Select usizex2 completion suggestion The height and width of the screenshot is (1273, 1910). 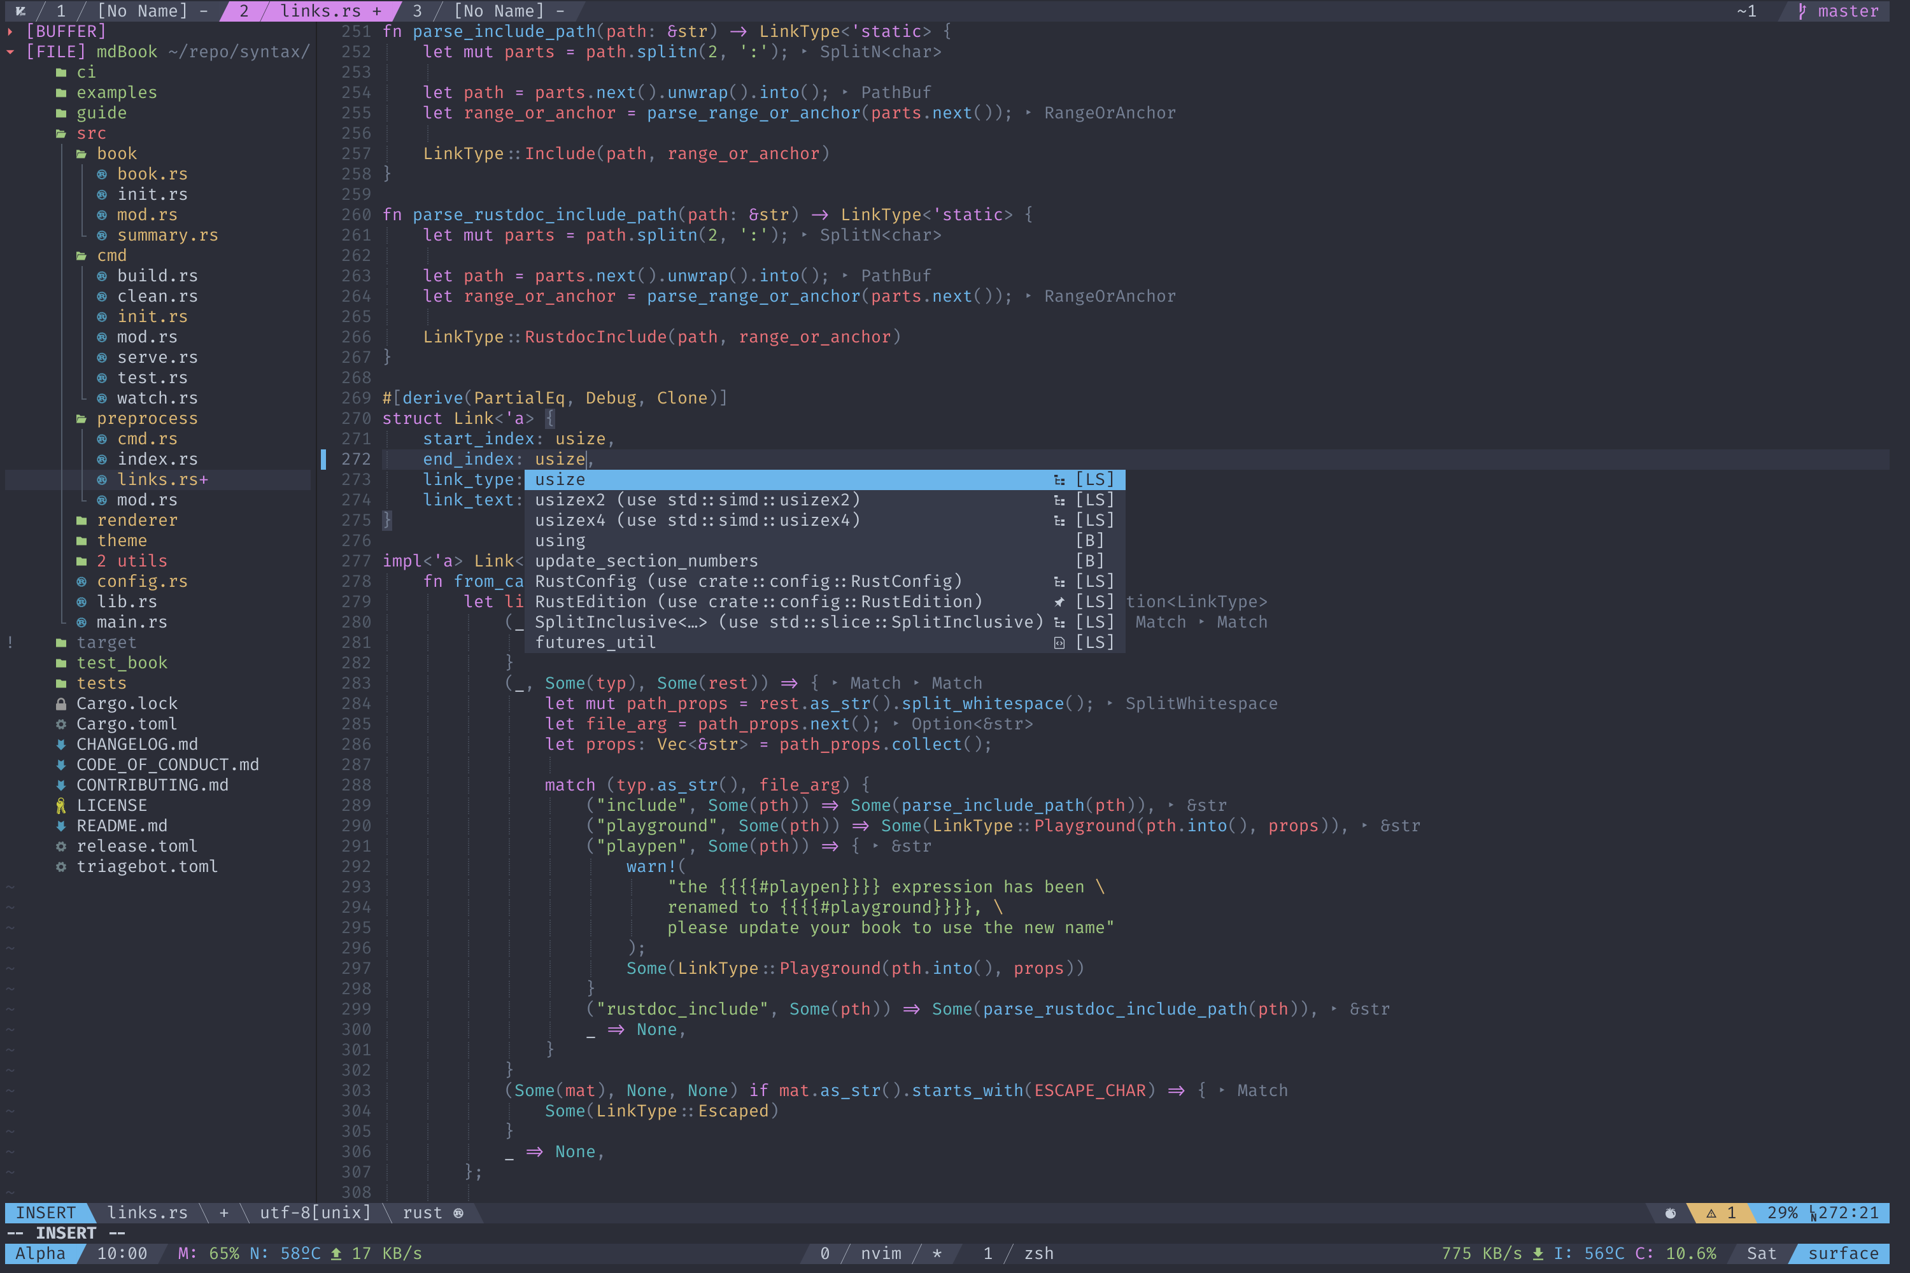click(x=696, y=500)
